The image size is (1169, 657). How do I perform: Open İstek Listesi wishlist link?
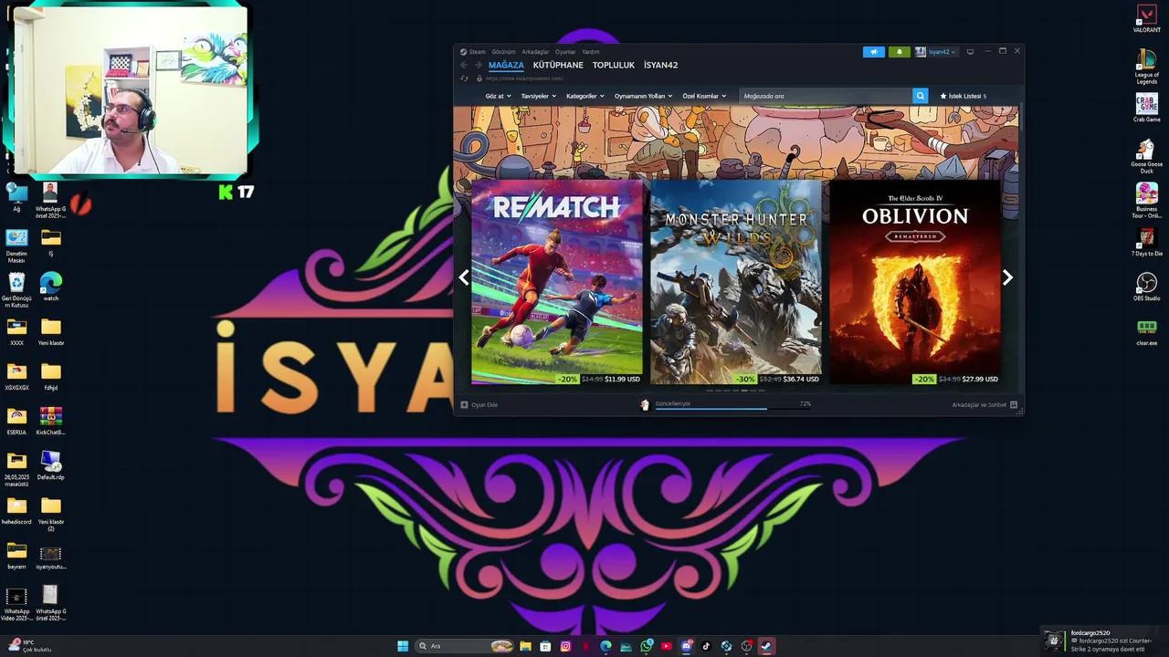pyautogui.click(x=964, y=96)
